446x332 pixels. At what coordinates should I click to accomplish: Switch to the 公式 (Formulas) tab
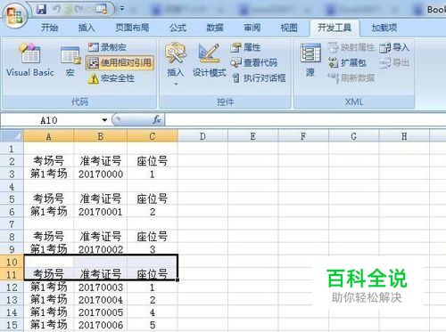click(178, 28)
